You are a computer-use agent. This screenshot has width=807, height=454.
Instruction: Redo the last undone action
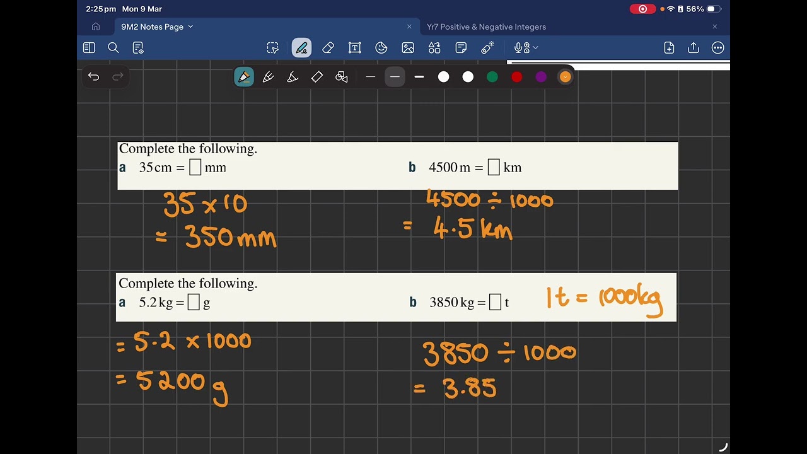click(x=117, y=77)
